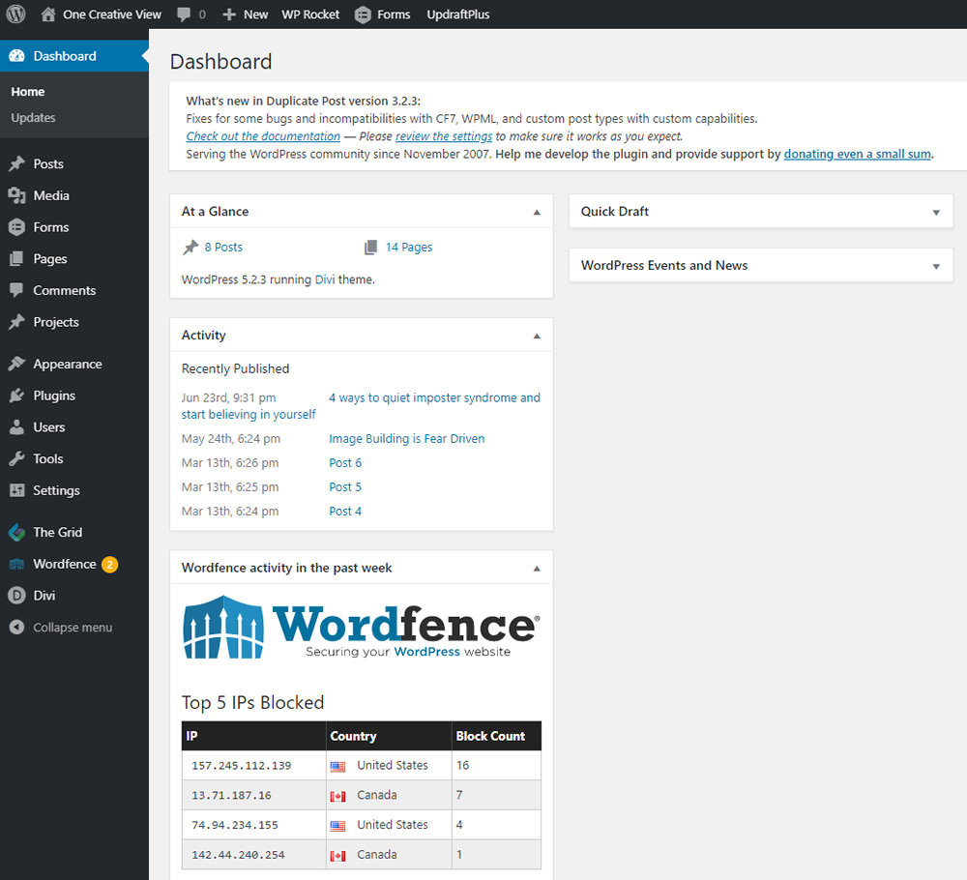Open the Check out the documentation link

(263, 135)
